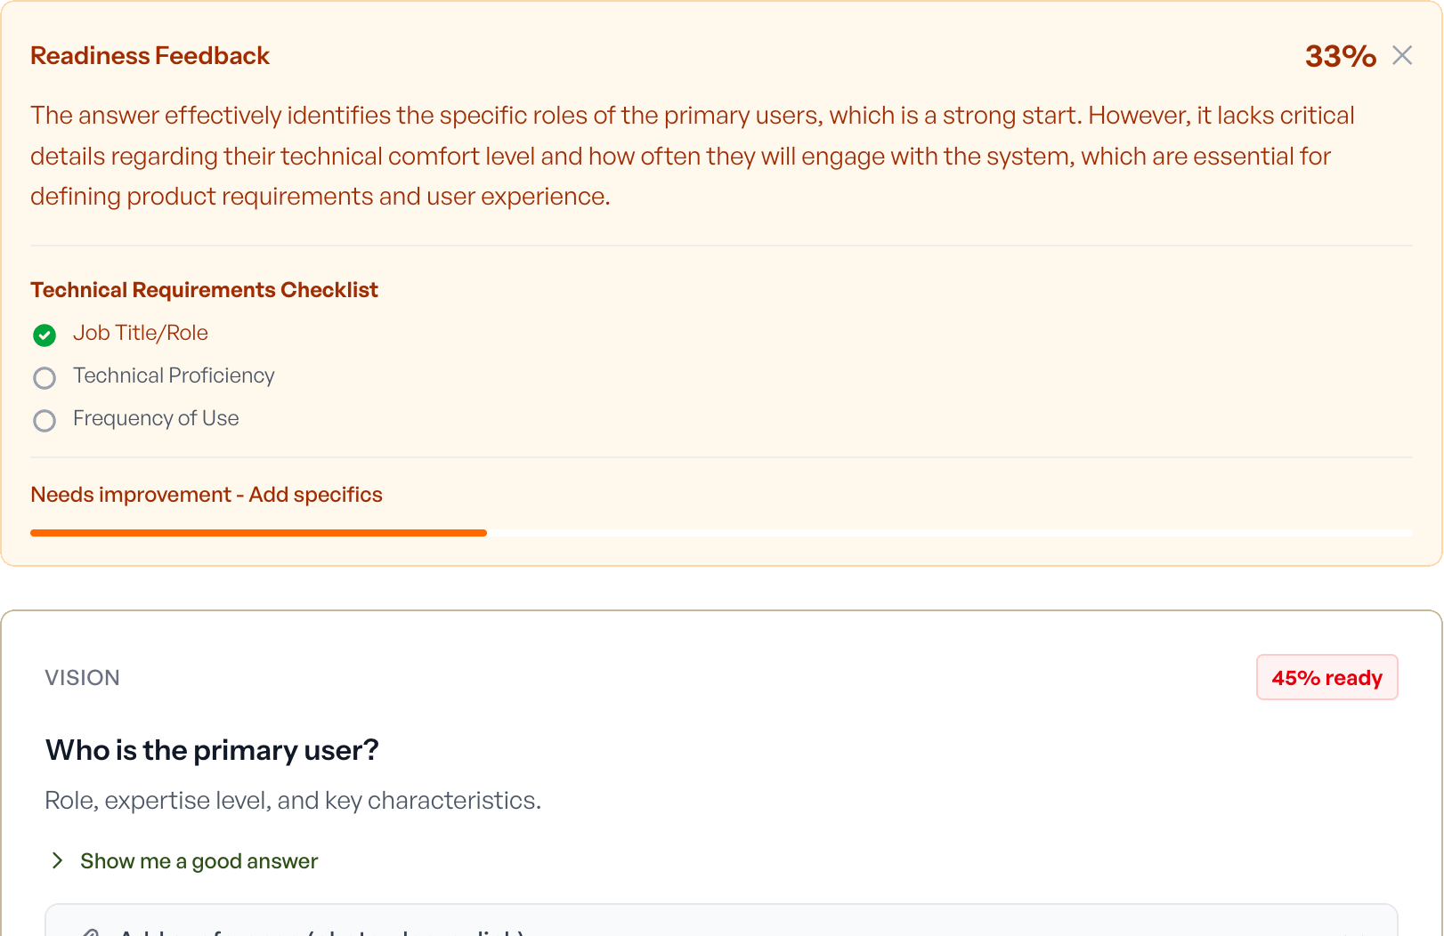Image resolution: width=1444 pixels, height=936 pixels.
Task: Click the green checkmark beside Job Title/Role
Action: 45,335
